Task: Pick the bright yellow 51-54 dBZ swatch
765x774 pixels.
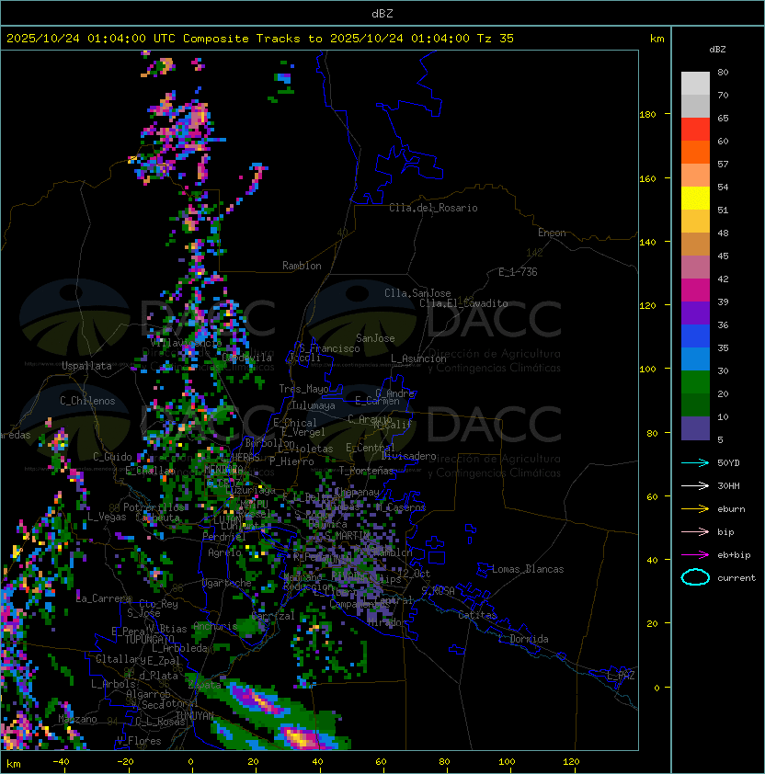Action: point(695,199)
